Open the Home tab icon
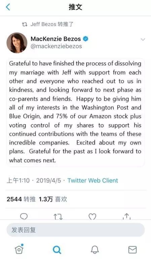The height and width of the screenshot is (260, 151). 19,249
